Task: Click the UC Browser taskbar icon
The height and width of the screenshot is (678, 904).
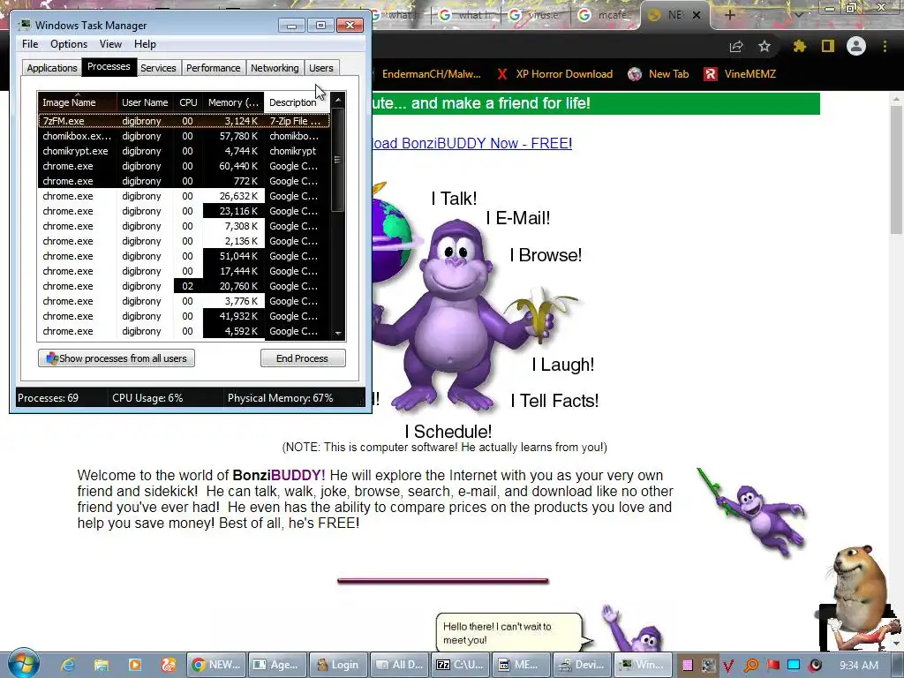Action: pos(169,665)
